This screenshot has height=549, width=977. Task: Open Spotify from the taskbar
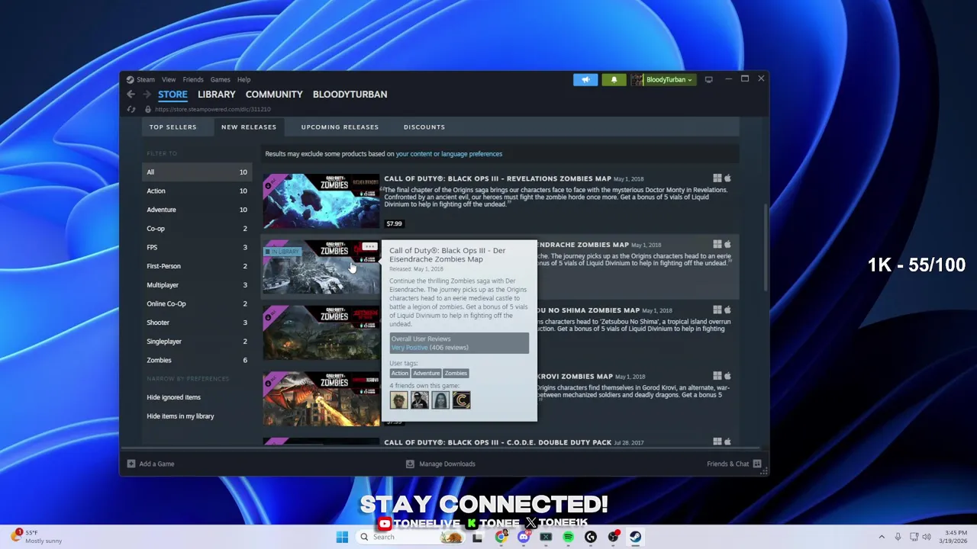tap(568, 537)
